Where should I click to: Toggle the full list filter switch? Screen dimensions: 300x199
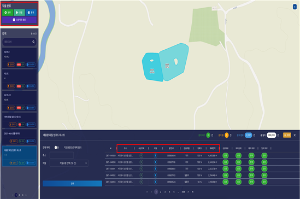pyautogui.click(x=56, y=148)
